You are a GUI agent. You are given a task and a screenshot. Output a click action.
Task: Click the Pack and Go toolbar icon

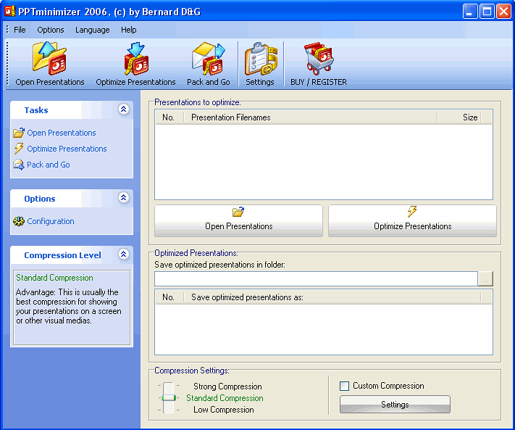pos(209,59)
